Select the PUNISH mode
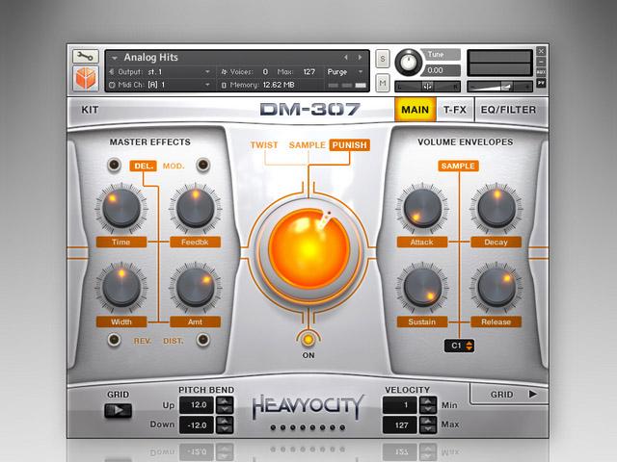This screenshot has width=617, height=462. [x=349, y=145]
